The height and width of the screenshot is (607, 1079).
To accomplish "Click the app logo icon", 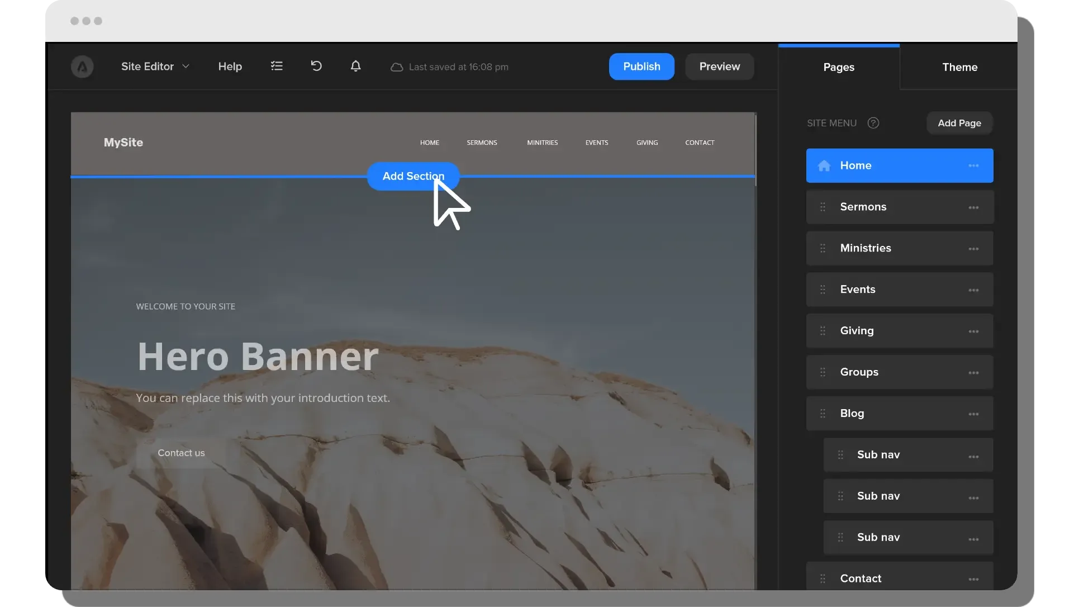I will pos(82,67).
